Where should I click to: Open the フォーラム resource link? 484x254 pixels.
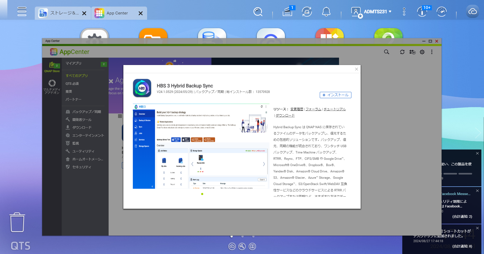coord(313,109)
